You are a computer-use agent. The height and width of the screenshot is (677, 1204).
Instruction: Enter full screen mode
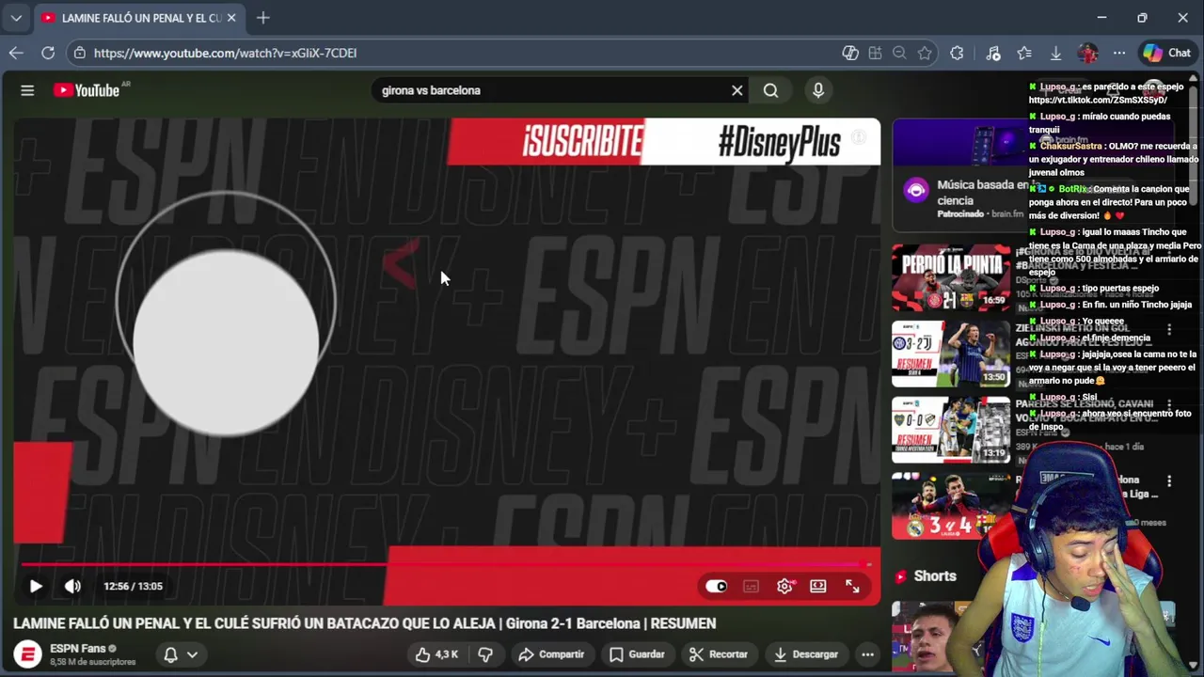pos(852,586)
